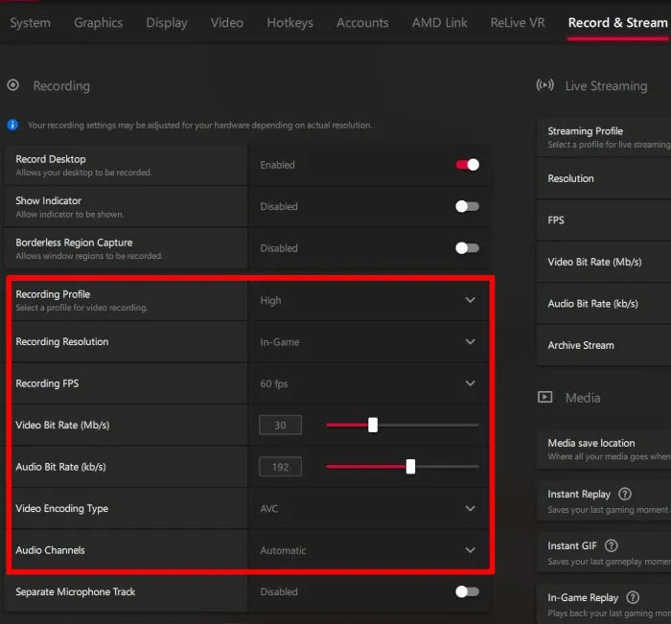Image resolution: width=671 pixels, height=624 pixels.
Task: Click the Audio Bit Rate value field showing 192
Action: 280,467
